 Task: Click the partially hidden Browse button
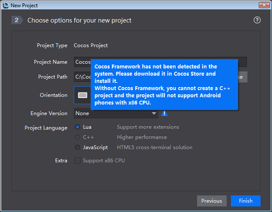point(242,77)
